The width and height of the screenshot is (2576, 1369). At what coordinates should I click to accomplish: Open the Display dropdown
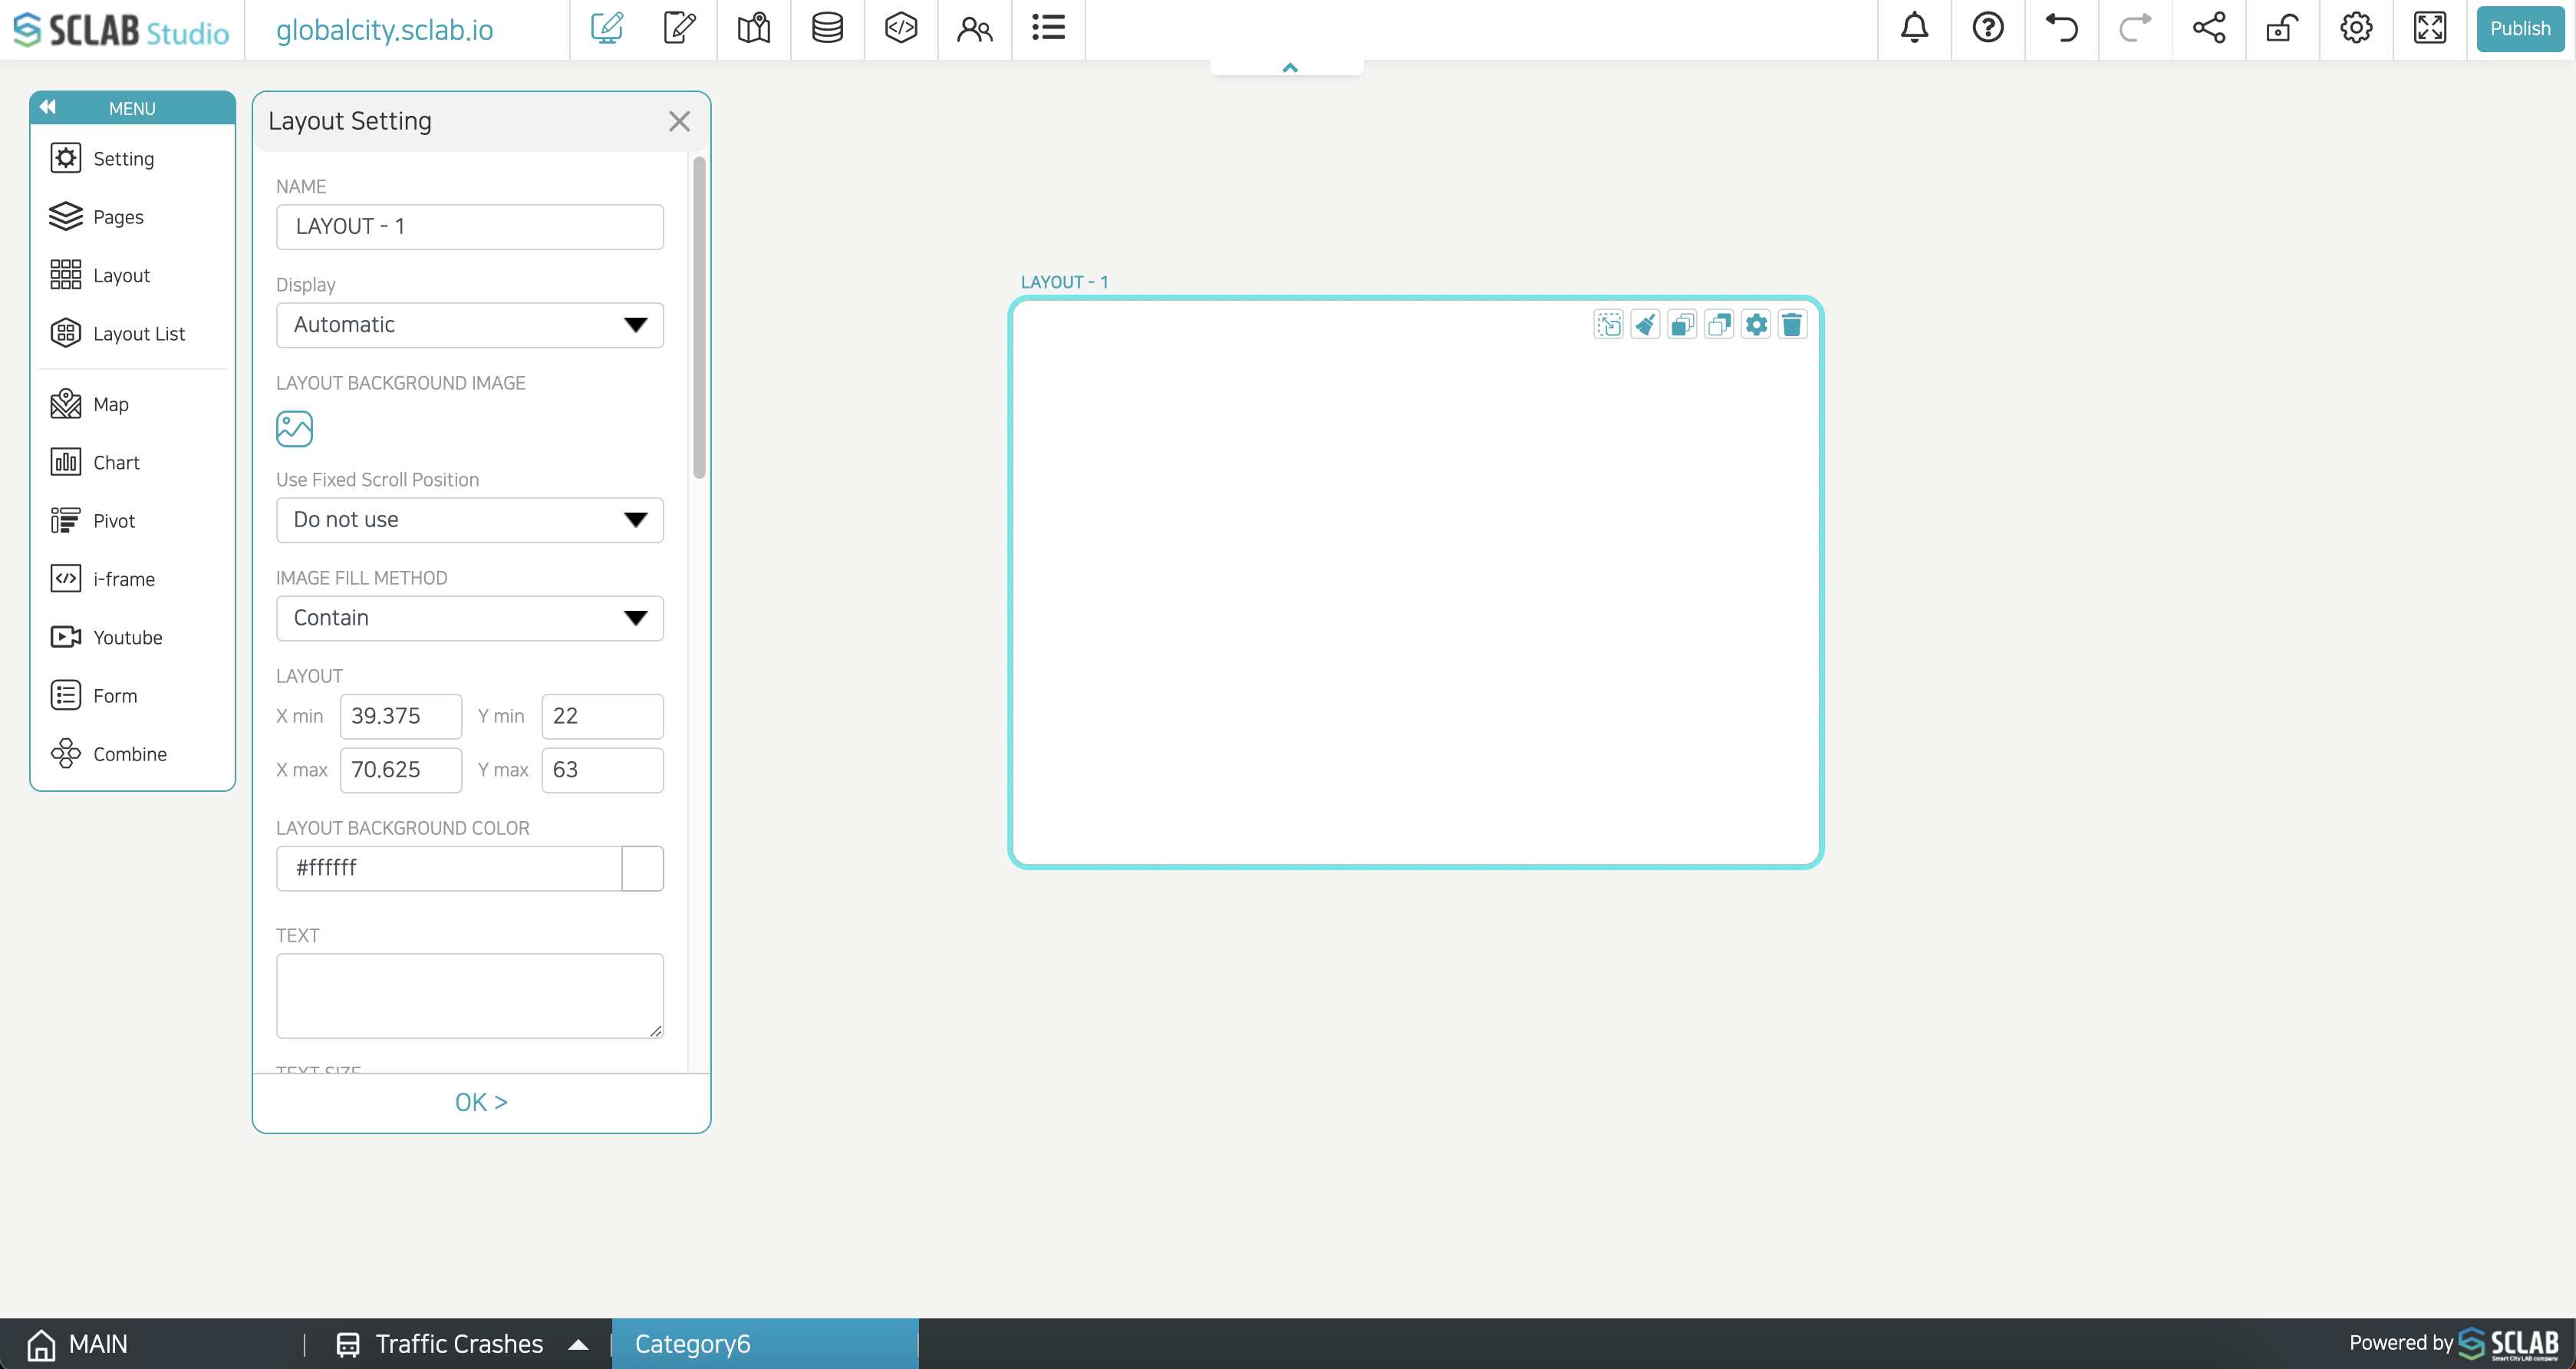pyautogui.click(x=470, y=325)
